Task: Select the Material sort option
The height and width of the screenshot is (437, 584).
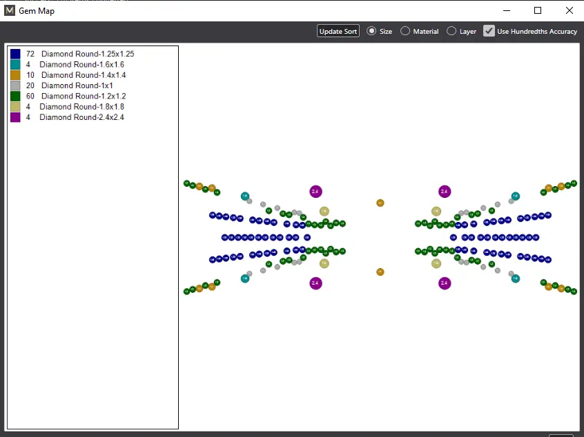Action: coord(405,31)
